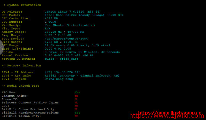Click the red www.liyzhanwu.cn watermark link
Image resolution: width=206 pixels, height=120 pixels.
pos(170,113)
